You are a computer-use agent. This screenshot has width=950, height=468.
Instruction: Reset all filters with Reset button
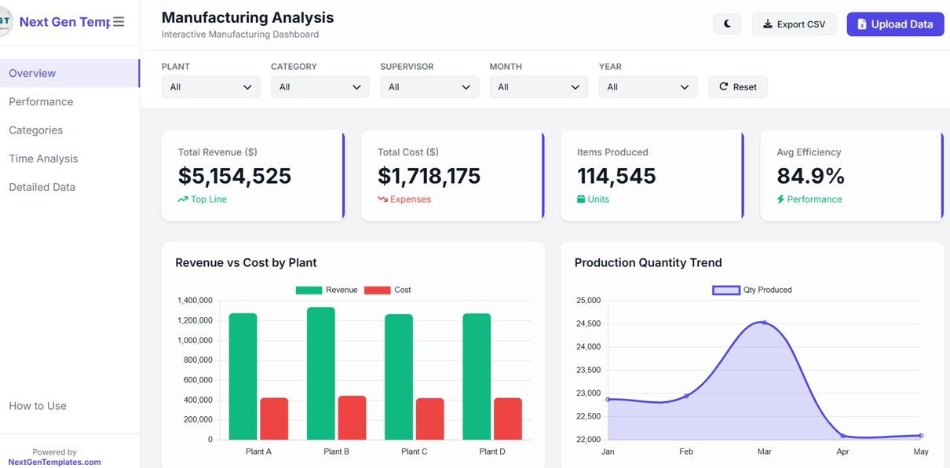tap(737, 87)
